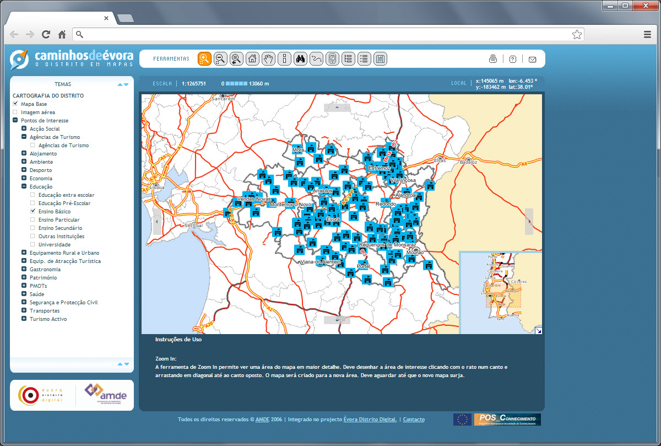
Task: Click the browser address bar
Action: tap(325, 35)
